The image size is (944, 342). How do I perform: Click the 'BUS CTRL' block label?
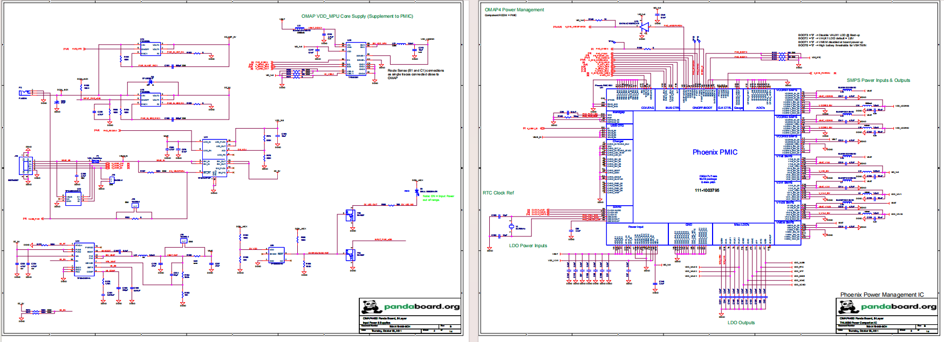672,108
